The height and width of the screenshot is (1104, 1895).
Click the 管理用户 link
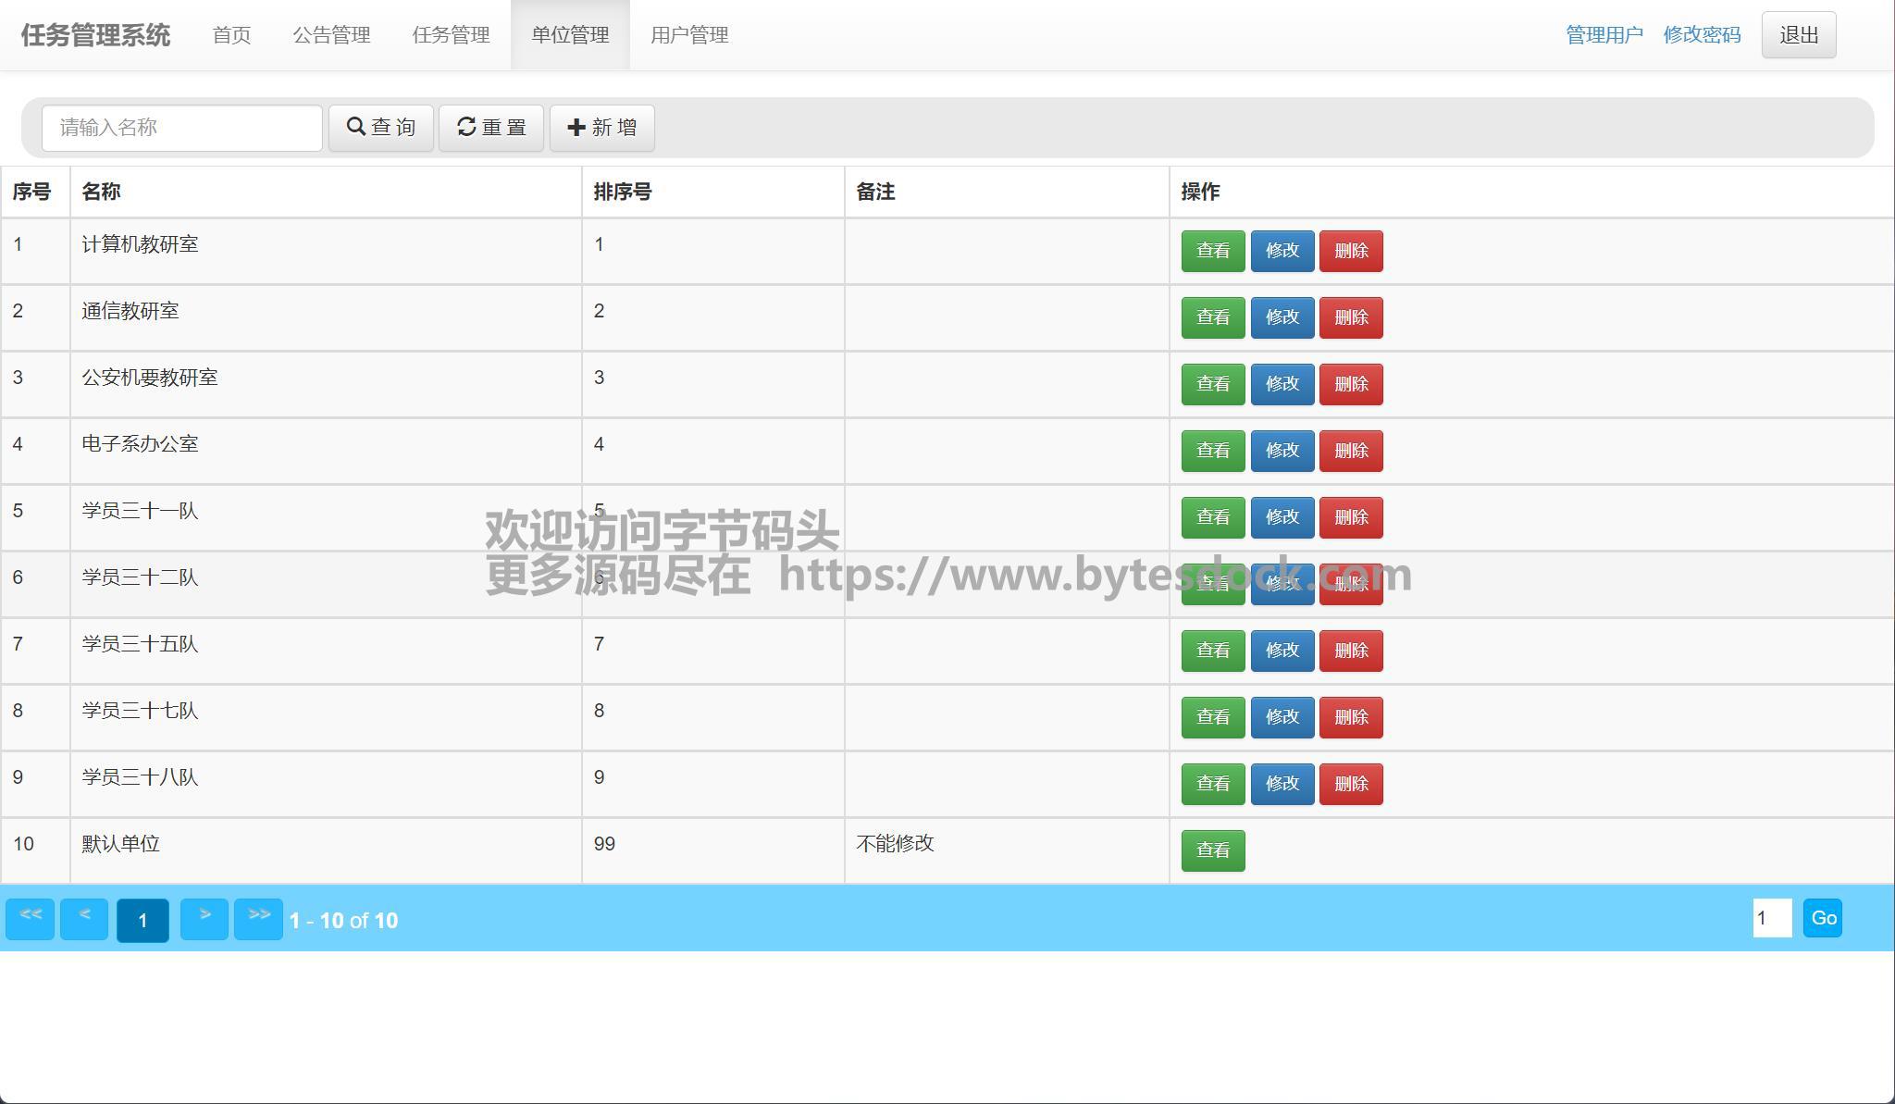pos(1604,35)
